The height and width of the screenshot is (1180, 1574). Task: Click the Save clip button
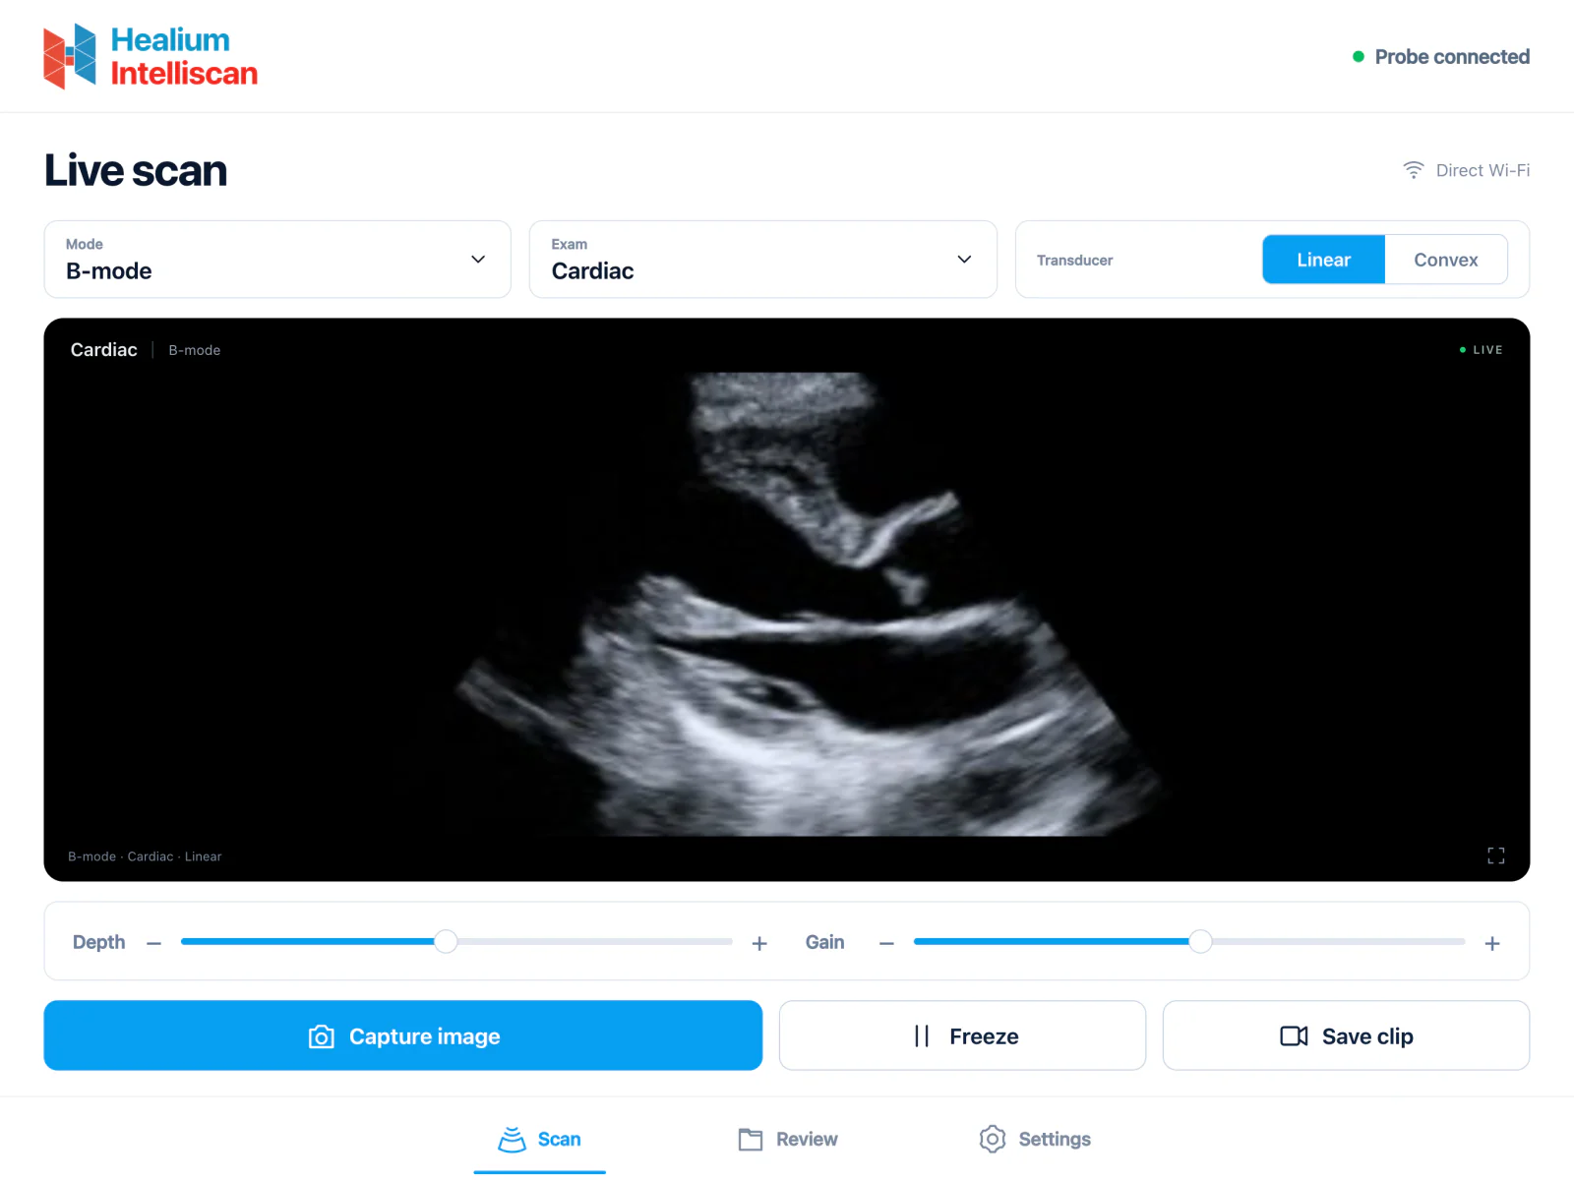click(x=1346, y=1035)
